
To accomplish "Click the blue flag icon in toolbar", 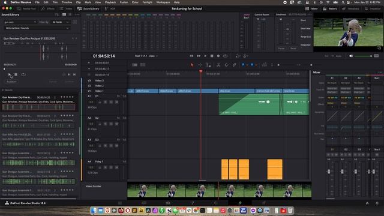I will 243,65.
